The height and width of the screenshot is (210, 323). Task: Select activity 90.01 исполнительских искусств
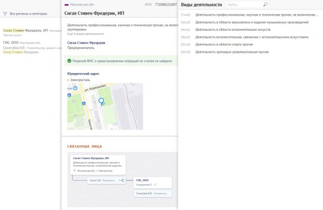pos(226,30)
